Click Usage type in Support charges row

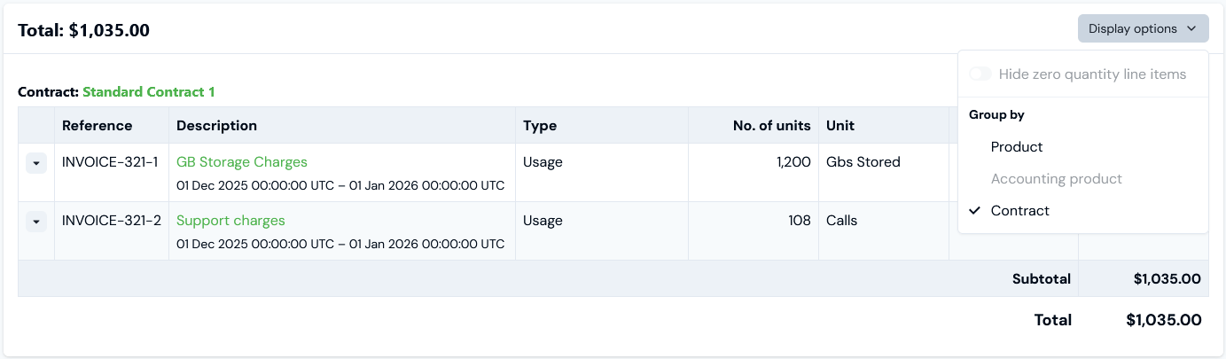(543, 221)
